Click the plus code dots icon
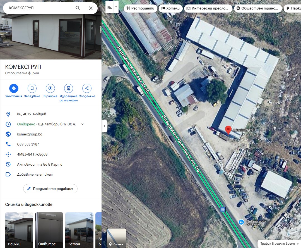The width and height of the screenshot is (301, 248). [x=8, y=154]
